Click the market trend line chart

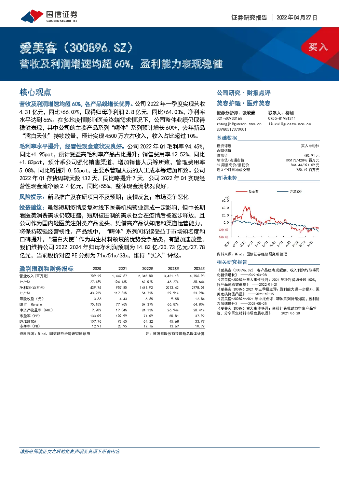click(x=269, y=219)
